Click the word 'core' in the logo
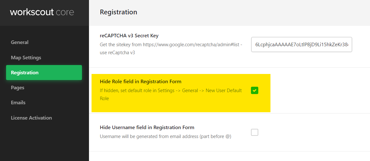 [65, 12]
